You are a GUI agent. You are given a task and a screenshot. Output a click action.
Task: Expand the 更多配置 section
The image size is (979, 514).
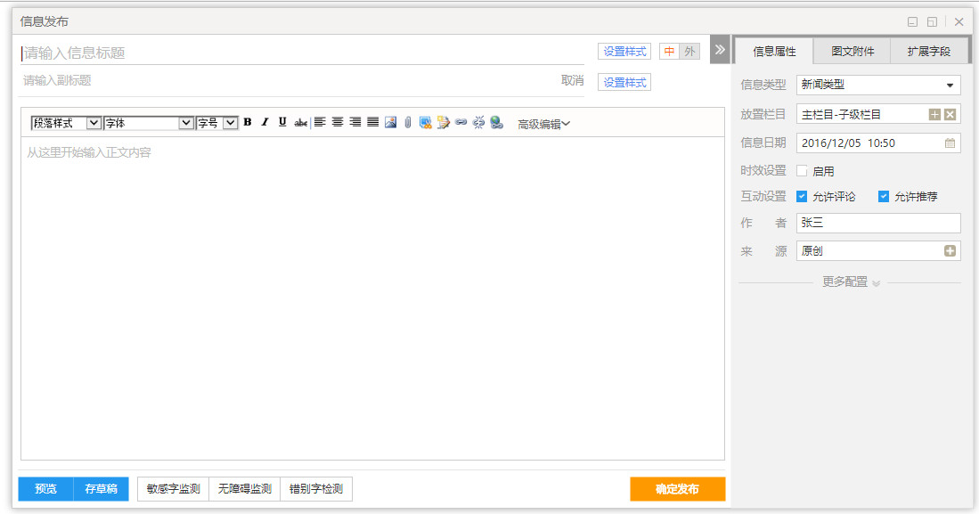(850, 282)
